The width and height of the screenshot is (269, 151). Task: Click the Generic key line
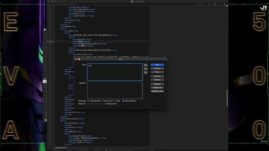74,128
